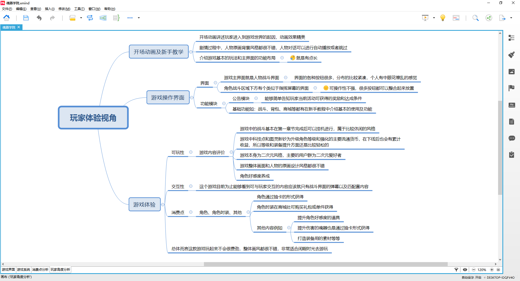The image size is (520, 281).
Task: Undo the last action
Action: coord(39,18)
